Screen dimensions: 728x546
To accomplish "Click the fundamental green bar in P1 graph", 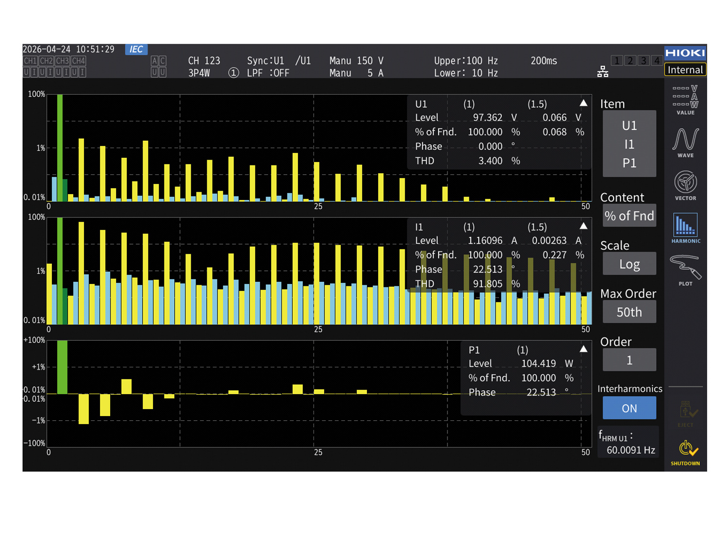I will click(x=62, y=367).
